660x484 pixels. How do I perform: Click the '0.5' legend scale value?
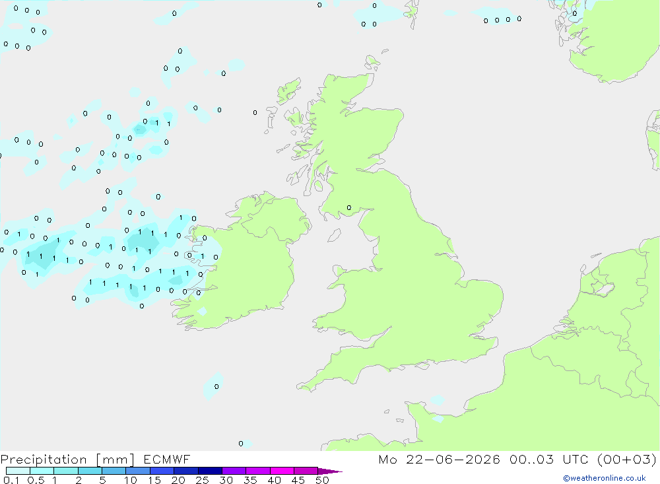36,480
